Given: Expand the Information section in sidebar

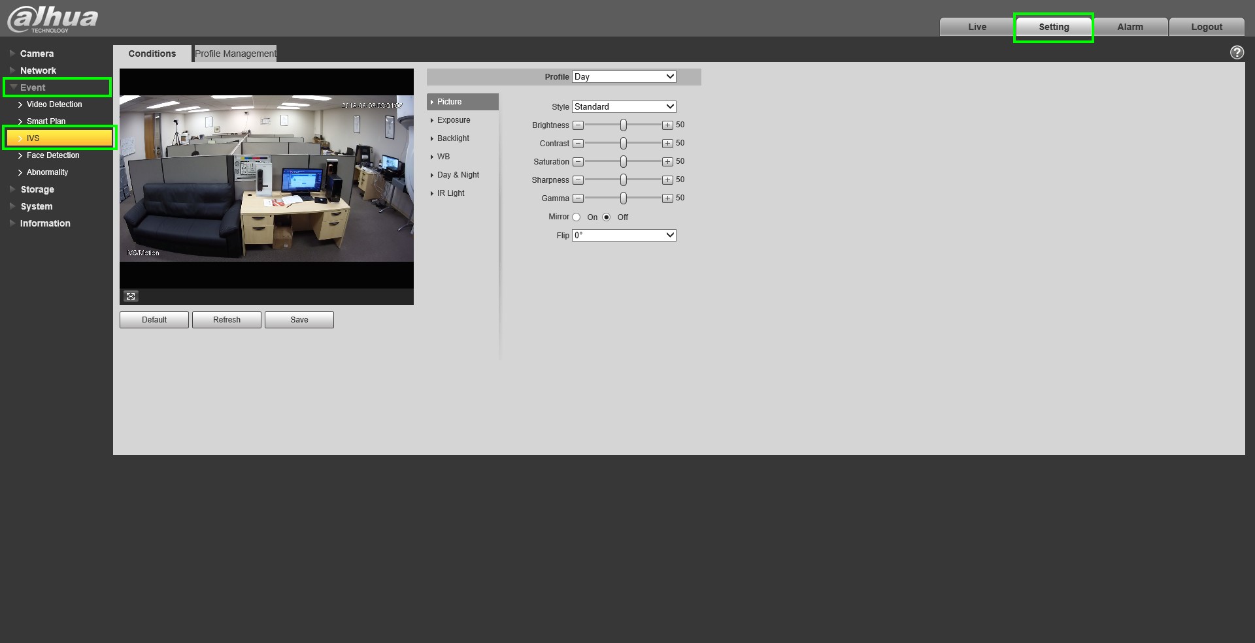Looking at the screenshot, I should pos(45,223).
